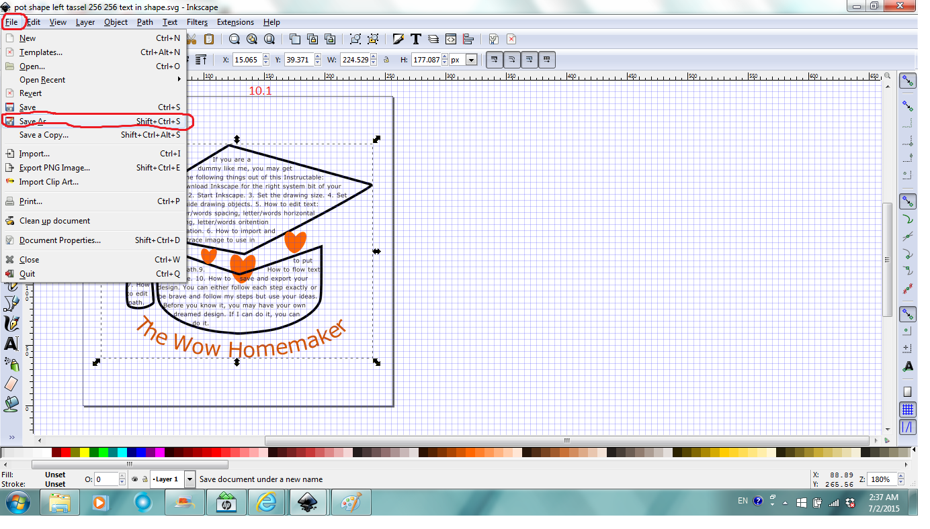
Task: Open the Layers dialog from the toolbar
Action: 432,39
